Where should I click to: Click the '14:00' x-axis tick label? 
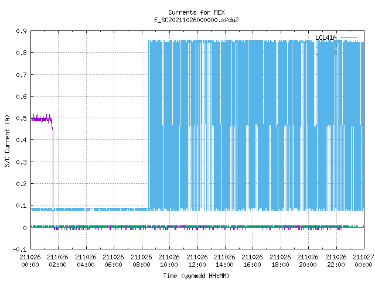coord(224,265)
